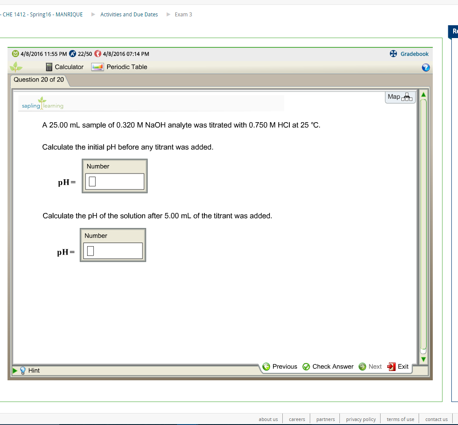Screen dimensions: 458x425
Task: Click the red last-activity icon
Action: pos(97,54)
